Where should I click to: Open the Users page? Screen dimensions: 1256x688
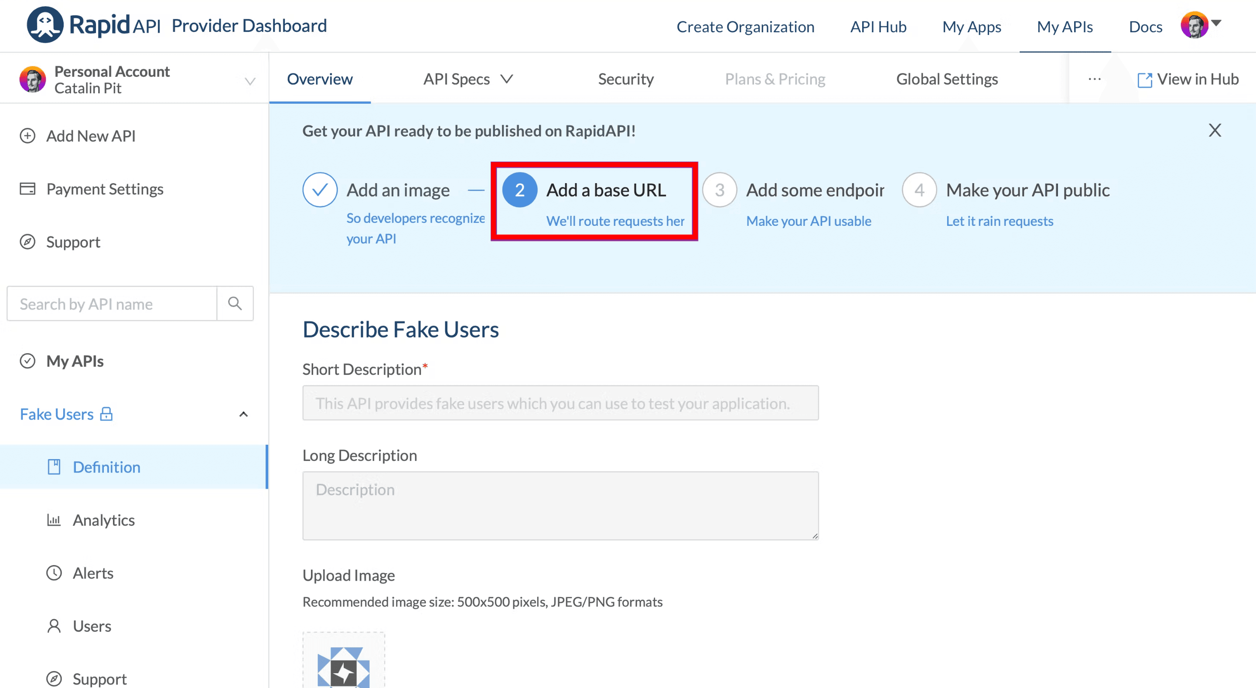92,626
